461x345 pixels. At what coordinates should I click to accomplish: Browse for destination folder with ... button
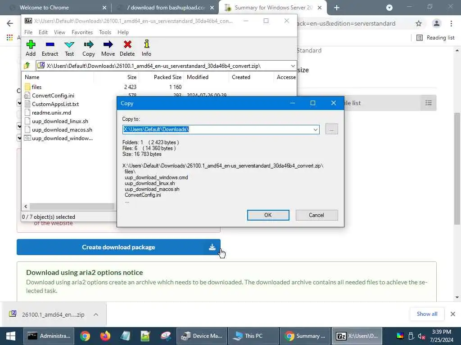pos(332,129)
